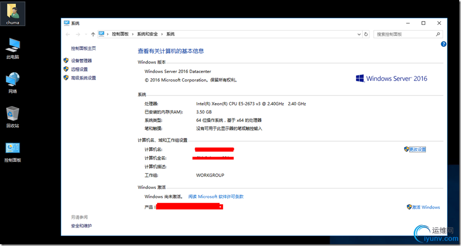The width and height of the screenshot is (461, 246).
Task: Click the System window title icon
Action: (x=67, y=23)
